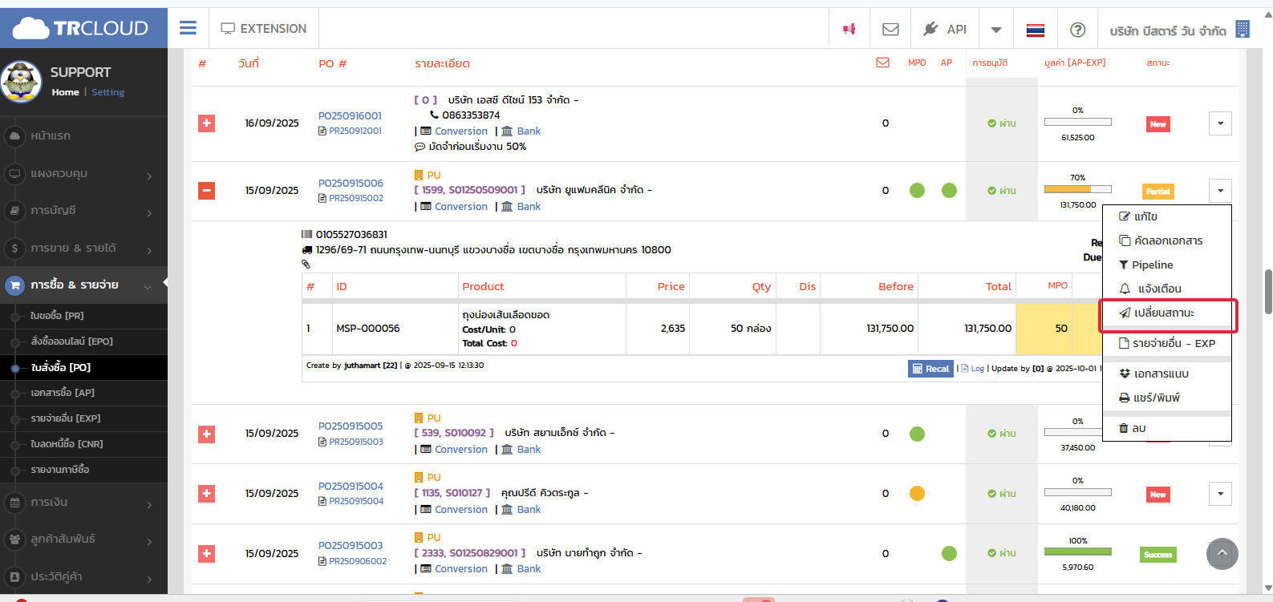This screenshot has height=602, width=1273.
Task: Select เปลี่ยนสถานะ from the context menu
Action: point(1164,313)
